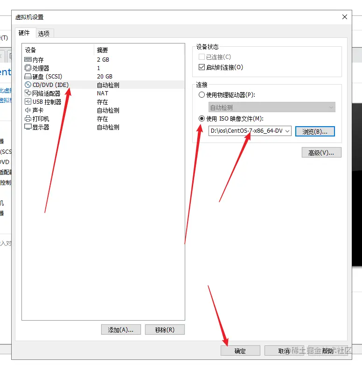Click the 2 GB memory summary

[x=103, y=60]
